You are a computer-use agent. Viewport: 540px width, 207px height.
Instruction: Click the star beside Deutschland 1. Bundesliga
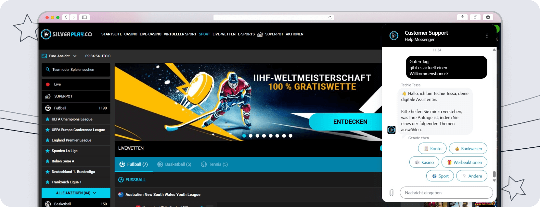point(47,172)
